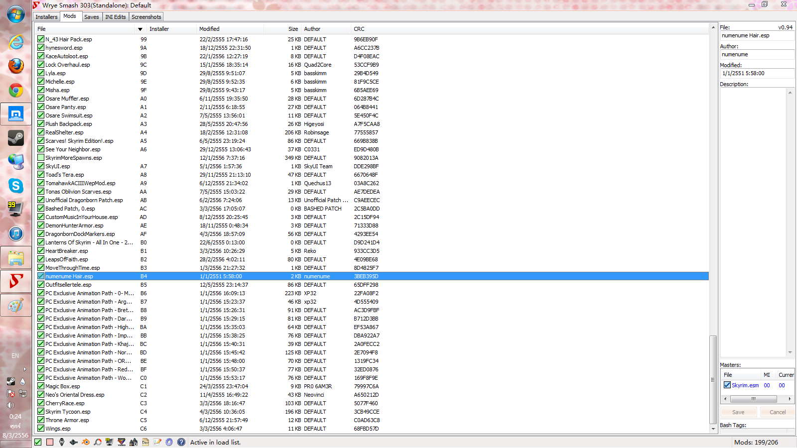This screenshot has width=797, height=448.
Task: Open iTunes from the taskbar
Action: [x=16, y=233]
